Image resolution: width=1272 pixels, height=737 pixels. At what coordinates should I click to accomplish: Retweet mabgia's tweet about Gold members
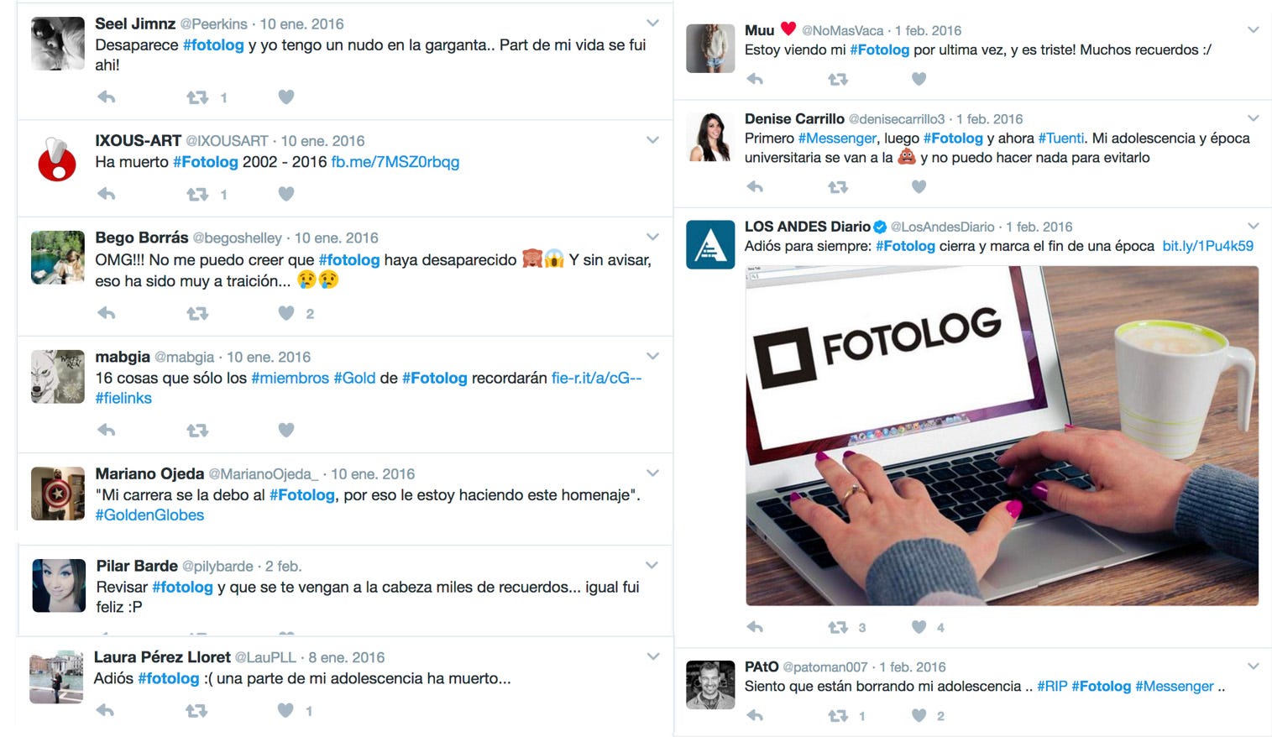[197, 430]
